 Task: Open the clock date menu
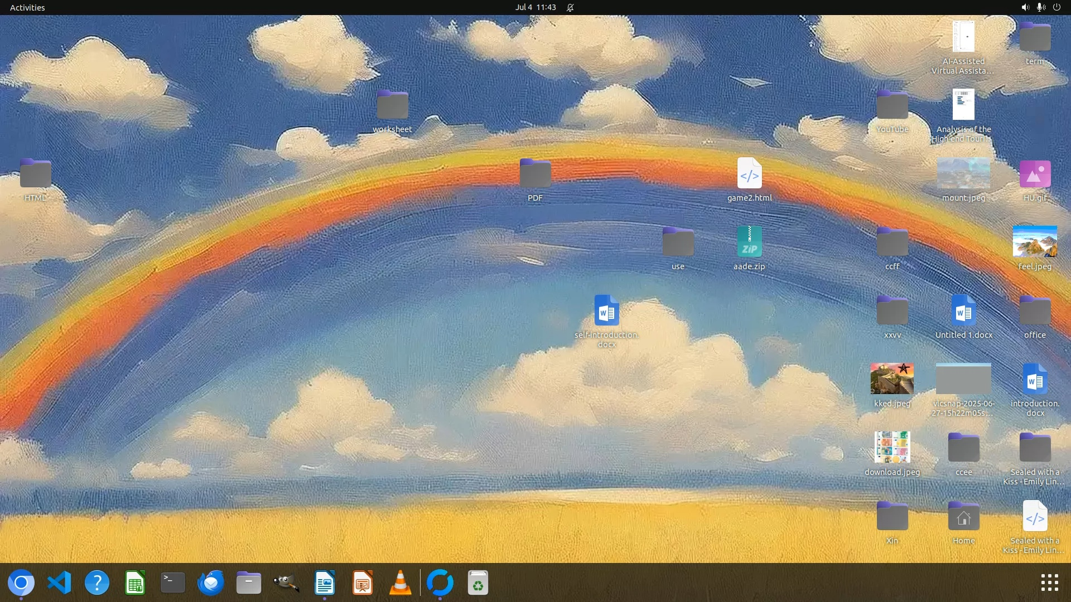[x=535, y=7]
